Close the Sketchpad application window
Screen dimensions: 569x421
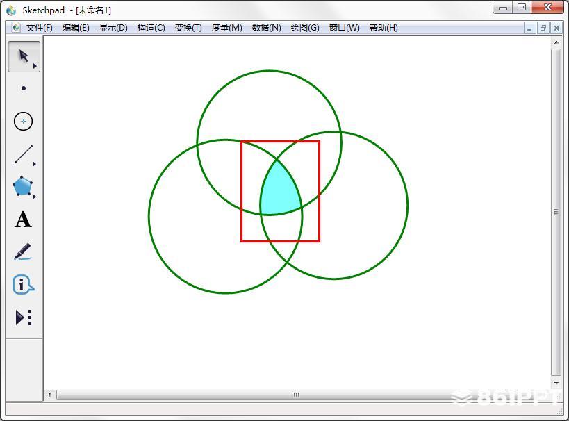point(547,8)
